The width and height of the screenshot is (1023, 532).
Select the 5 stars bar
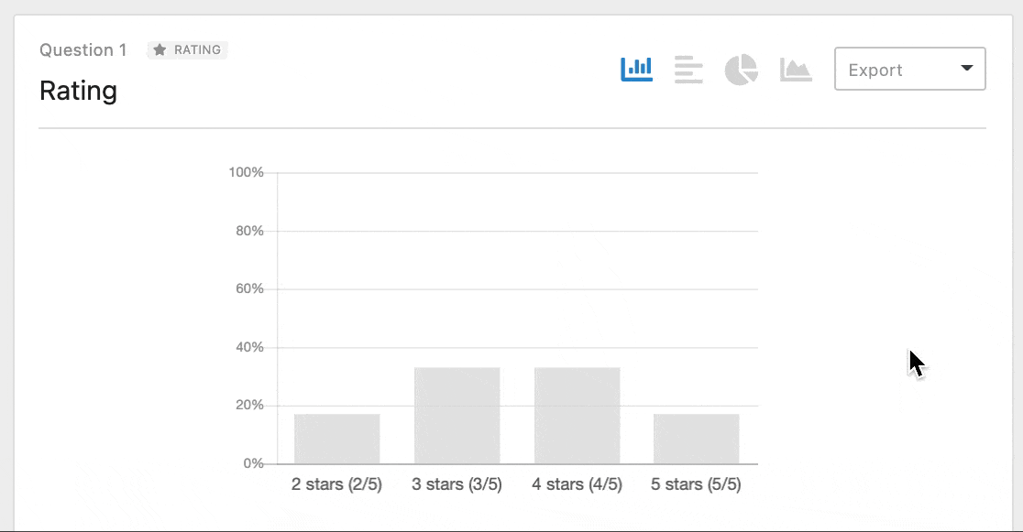coord(697,439)
